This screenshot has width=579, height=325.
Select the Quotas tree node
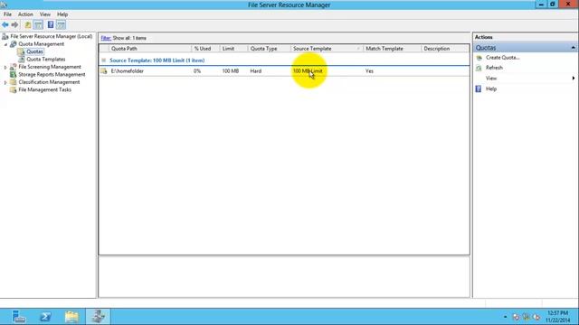point(34,51)
